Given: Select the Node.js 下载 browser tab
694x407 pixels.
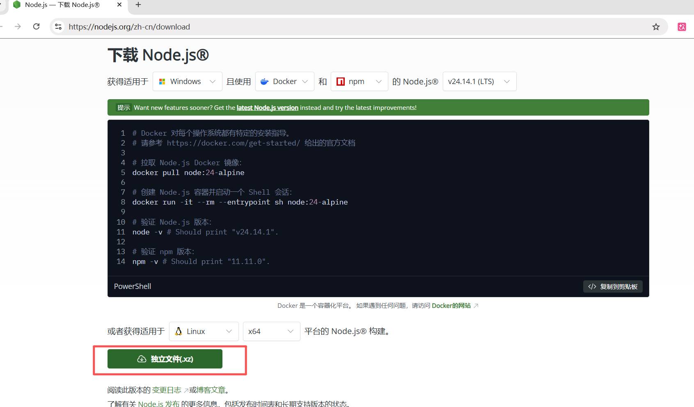Looking at the screenshot, I should pyautogui.click(x=62, y=5).
